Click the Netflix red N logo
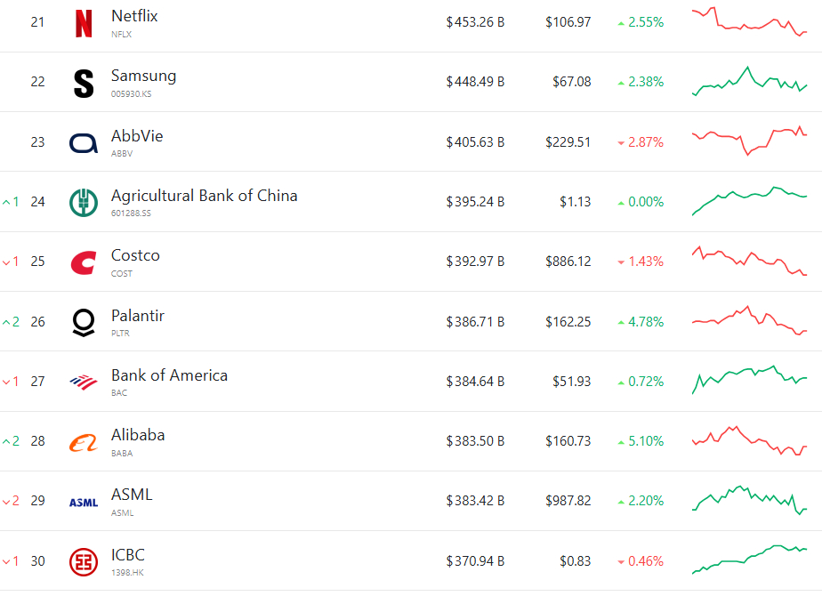This screenshot has height=596, width=822. [x=84, y=23]
